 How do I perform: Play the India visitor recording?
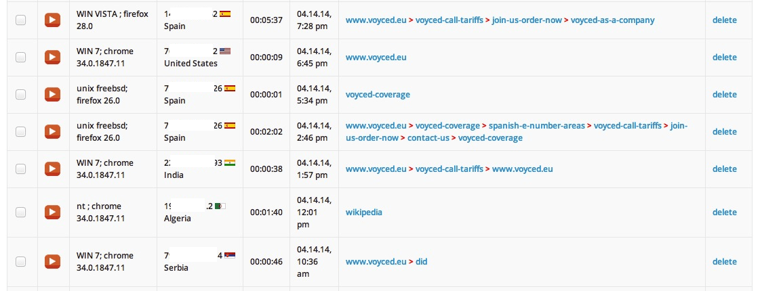(x=52, y=169)
